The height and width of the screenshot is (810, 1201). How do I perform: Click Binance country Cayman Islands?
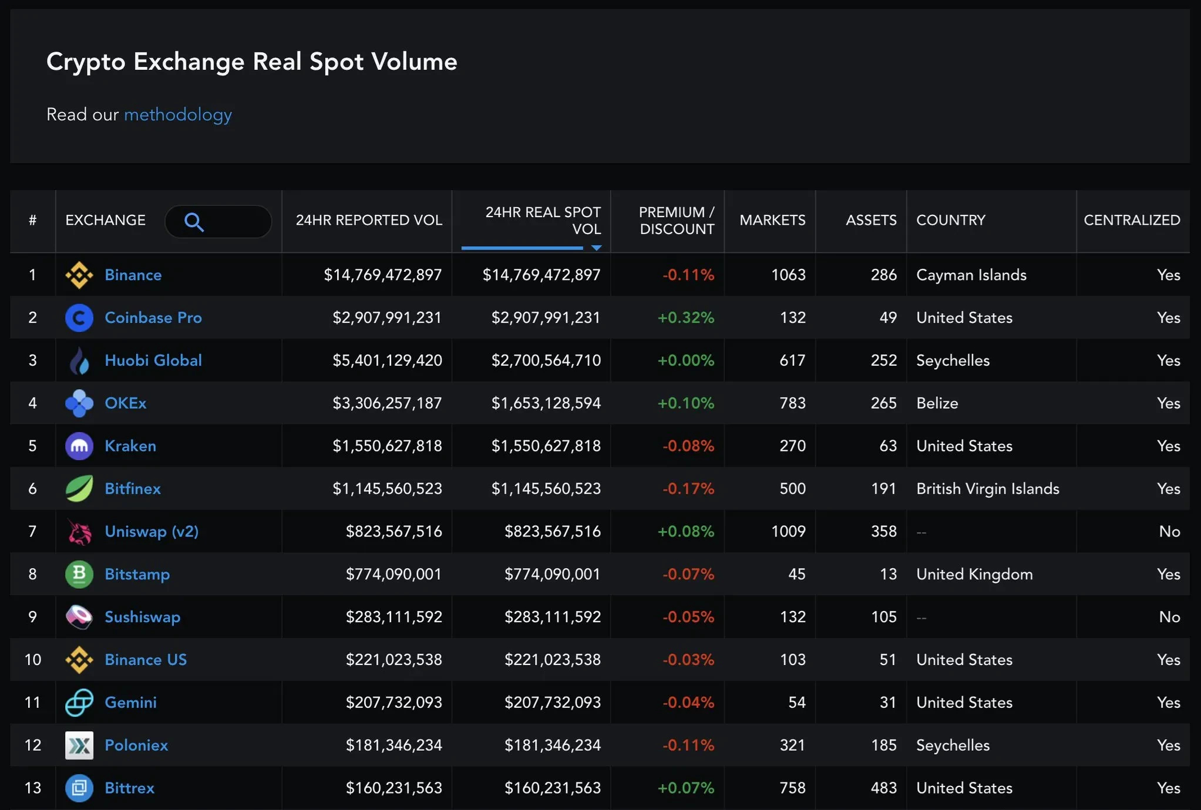pos(971,275)
